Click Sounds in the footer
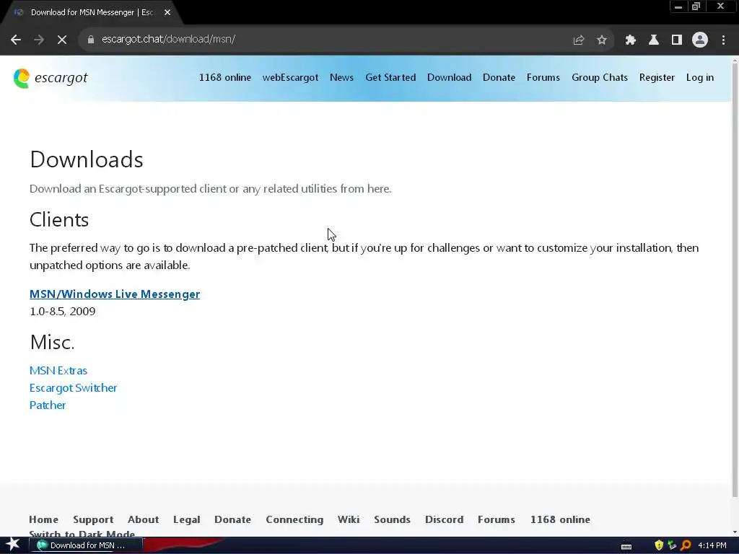This screenshot has width=739, height=554. coord(392,519)
